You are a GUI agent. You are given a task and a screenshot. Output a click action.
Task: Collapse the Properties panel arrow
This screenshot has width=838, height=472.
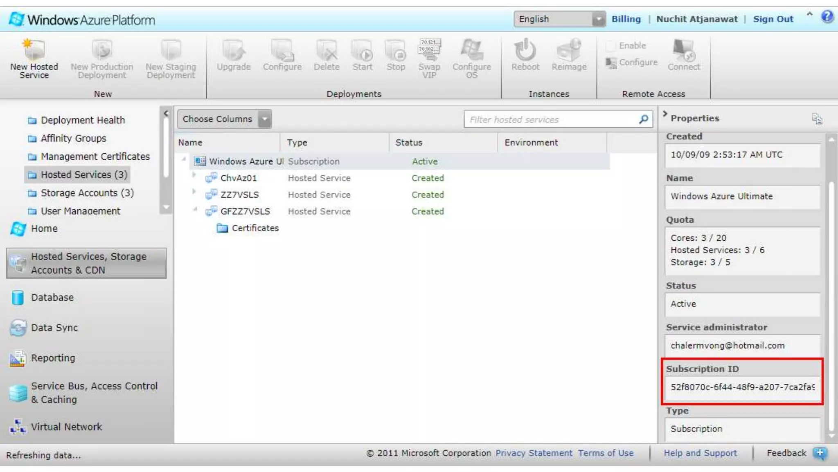pos(665,114)
